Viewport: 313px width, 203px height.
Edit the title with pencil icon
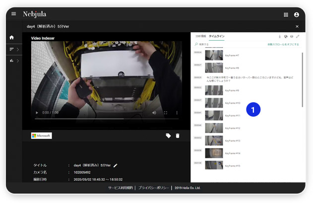tap(116, 165)
